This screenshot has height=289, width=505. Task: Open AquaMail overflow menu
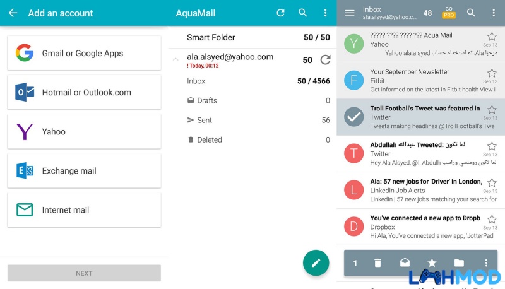point(325,13)
